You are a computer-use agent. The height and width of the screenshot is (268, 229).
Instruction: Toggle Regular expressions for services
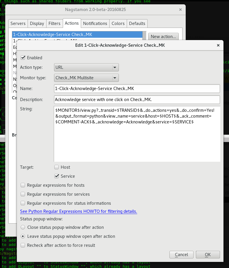[x=23, y=194]
